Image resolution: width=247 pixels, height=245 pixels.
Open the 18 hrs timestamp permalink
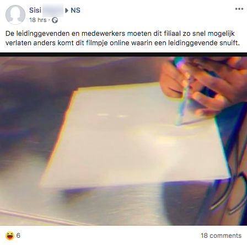(x=38, y=20)
